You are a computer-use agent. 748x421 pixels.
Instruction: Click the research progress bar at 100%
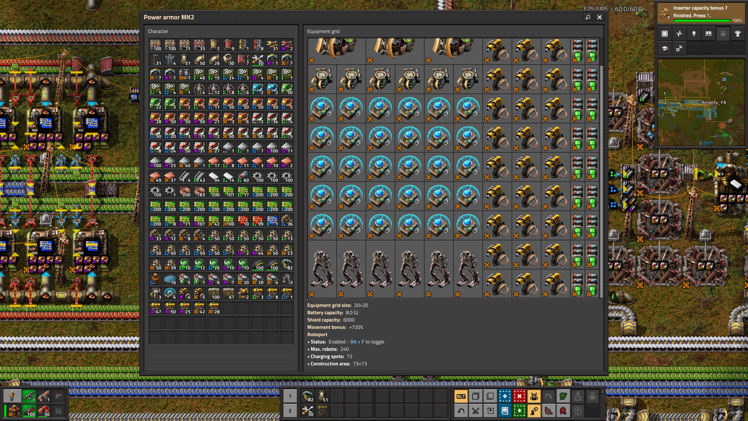click(701, 20)
